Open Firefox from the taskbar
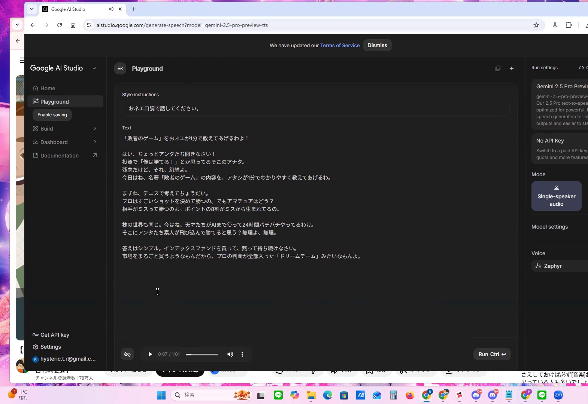Image resolution: width=588 pixels, height=404 pixels. click(410, 395)
